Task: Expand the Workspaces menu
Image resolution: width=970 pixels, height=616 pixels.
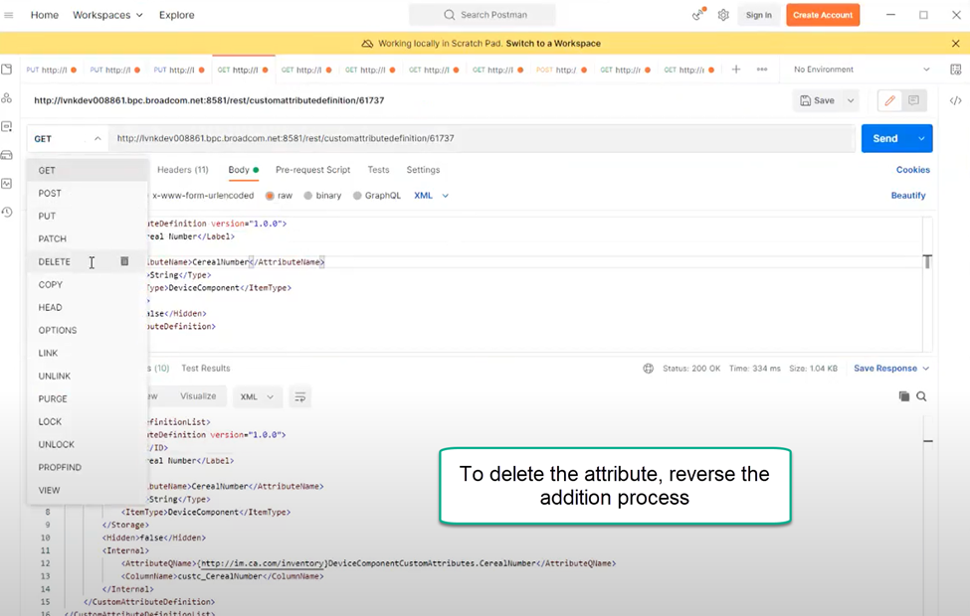Action: 107,15
